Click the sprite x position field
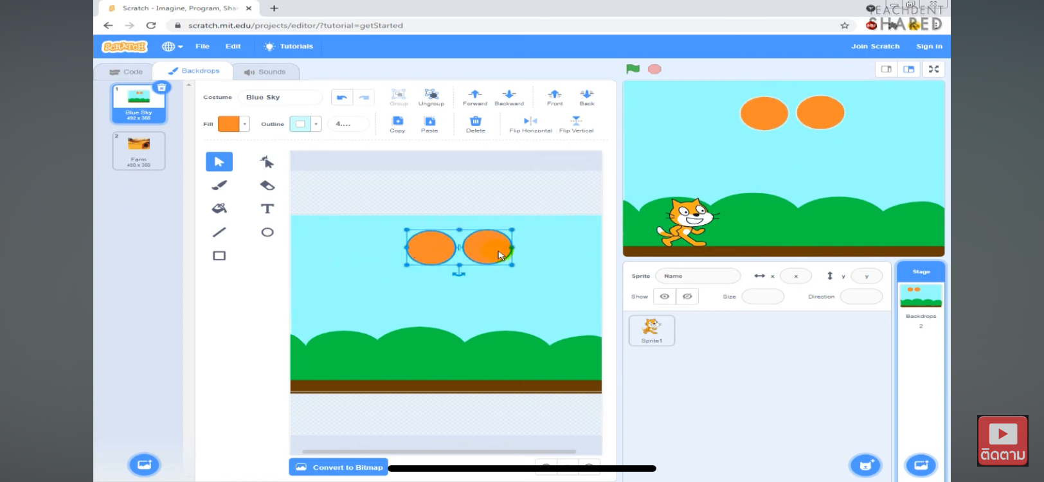 coord(795,276)
